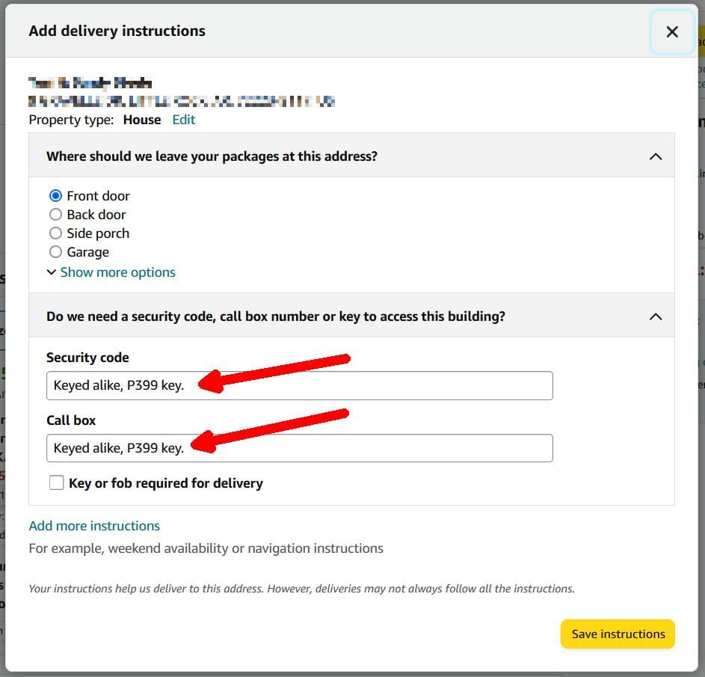Choose Back door as drop-off location
The image size is (705, 677).
(x=56, y=215)
